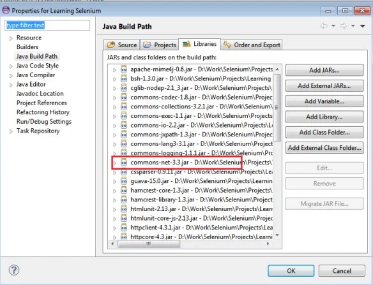The width and height of the screenshot is (373, 285).
Task: Select Project References in the tree
Action: (42, 103)
